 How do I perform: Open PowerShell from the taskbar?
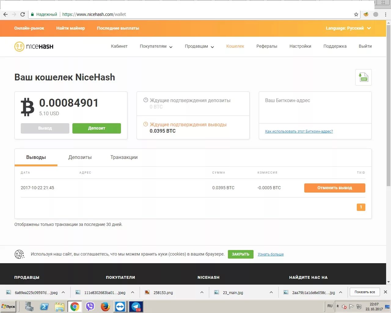tap(44, 307)
